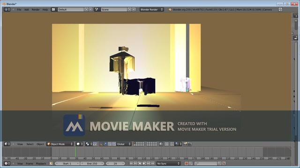Image resolution: width=300 pixels, height=168 pixels.
Task: Open the No Sync dropdown
Action: (168, 163)
